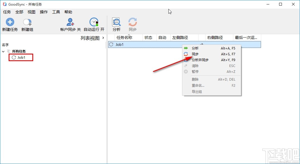300x164 pixels.
Task: Click the New Group (新建组) icon
Action: point(27,22)
